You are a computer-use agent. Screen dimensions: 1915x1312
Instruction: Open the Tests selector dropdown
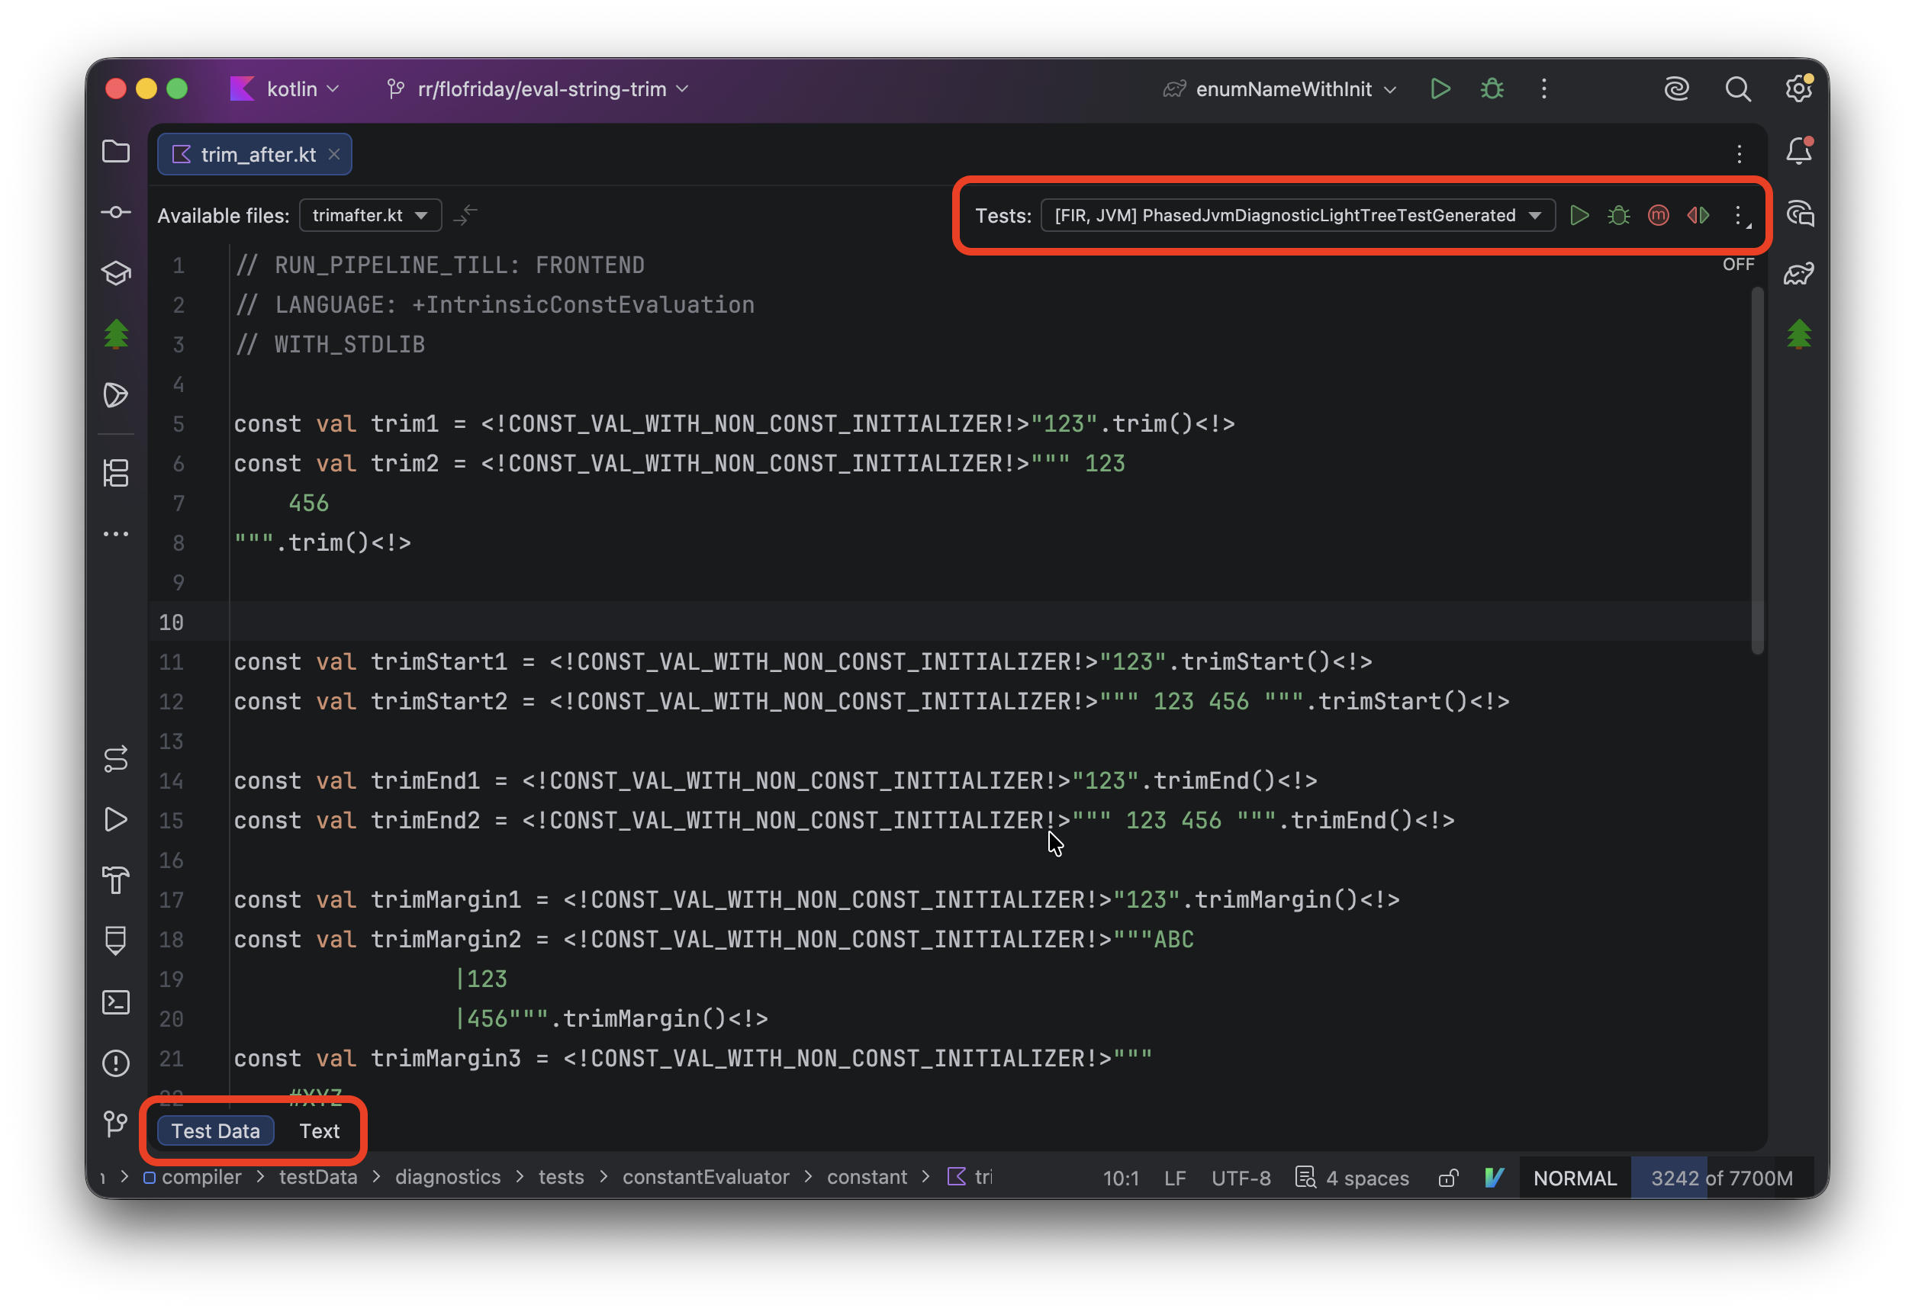click(x=1297, y=215)
